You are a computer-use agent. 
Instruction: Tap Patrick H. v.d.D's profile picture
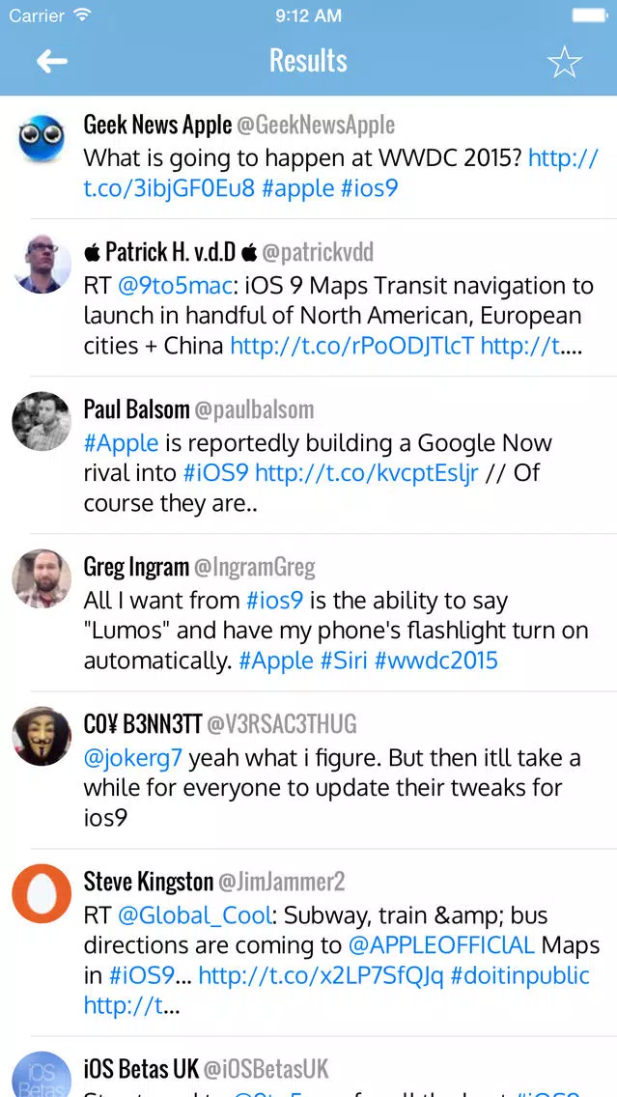pyautogui.click(x=42, y=264)
